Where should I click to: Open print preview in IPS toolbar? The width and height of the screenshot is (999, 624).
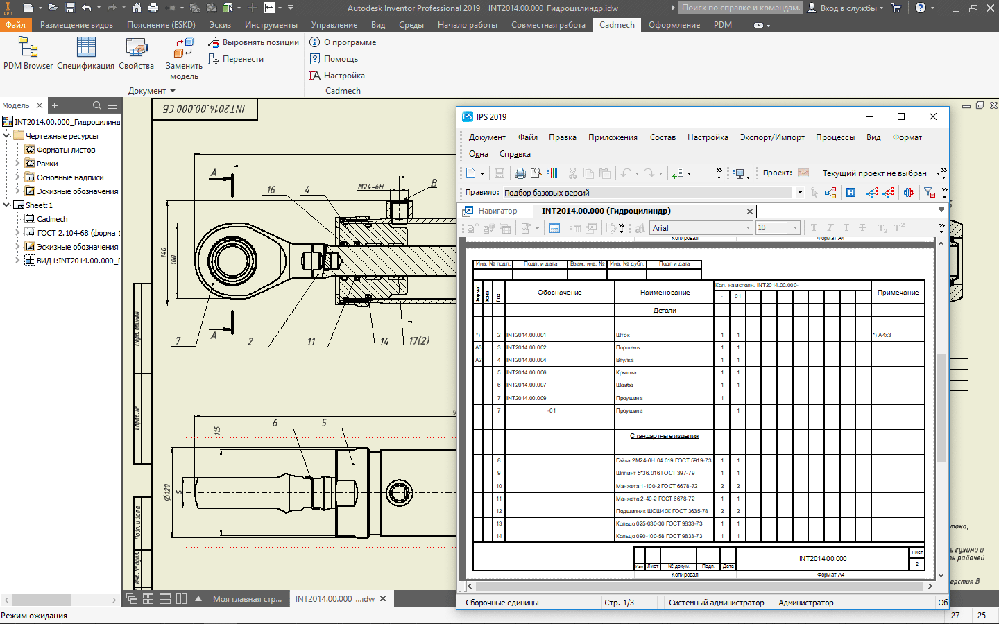point(536,173)
